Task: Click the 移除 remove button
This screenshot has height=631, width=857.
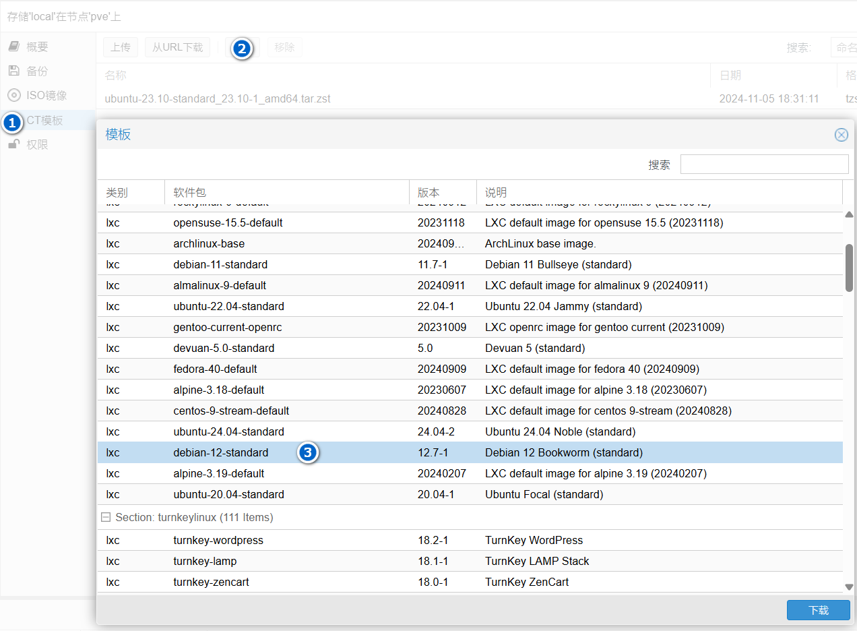Action: (285, 47)
